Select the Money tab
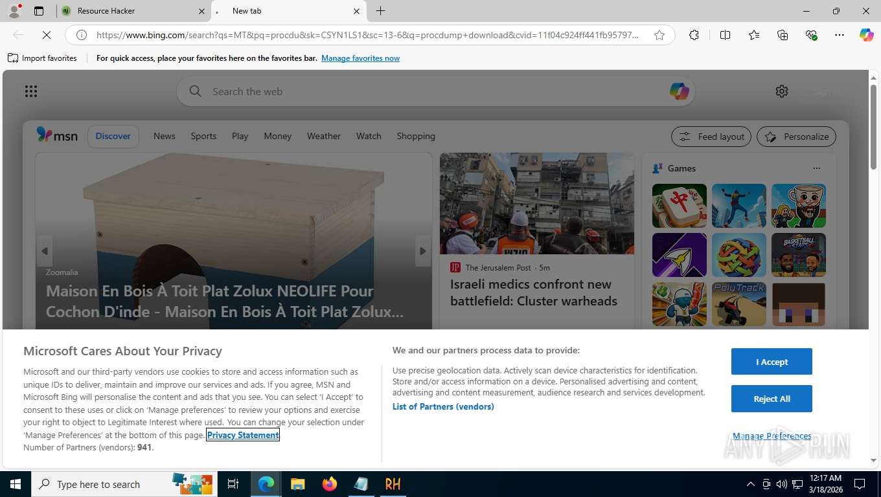This screenshot has width=881, height=497. pos(278,136)
